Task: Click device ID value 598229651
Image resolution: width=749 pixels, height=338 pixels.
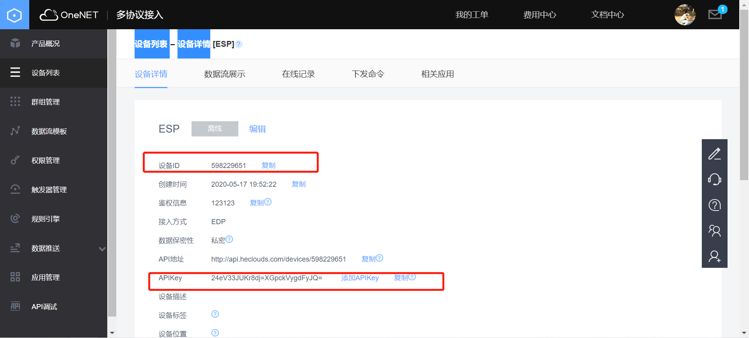Action: [229, 165]
